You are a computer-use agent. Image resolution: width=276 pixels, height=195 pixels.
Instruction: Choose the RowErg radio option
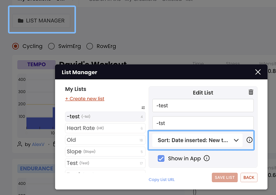pos(90,46)
